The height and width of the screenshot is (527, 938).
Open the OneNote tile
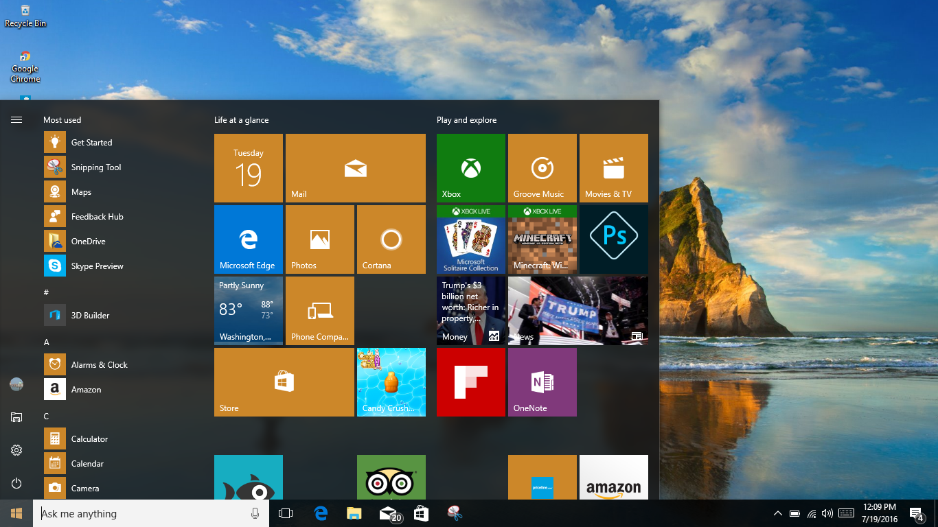point(542,382)
